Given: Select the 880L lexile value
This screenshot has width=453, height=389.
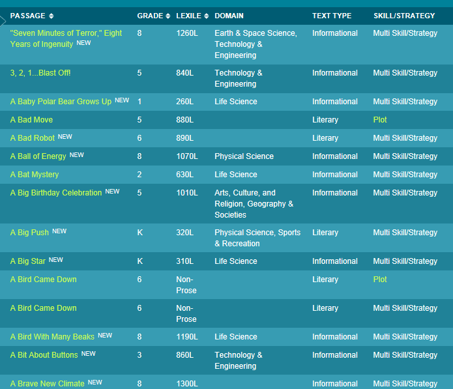Looking at the screenshot, I should (x=185, y=120).
